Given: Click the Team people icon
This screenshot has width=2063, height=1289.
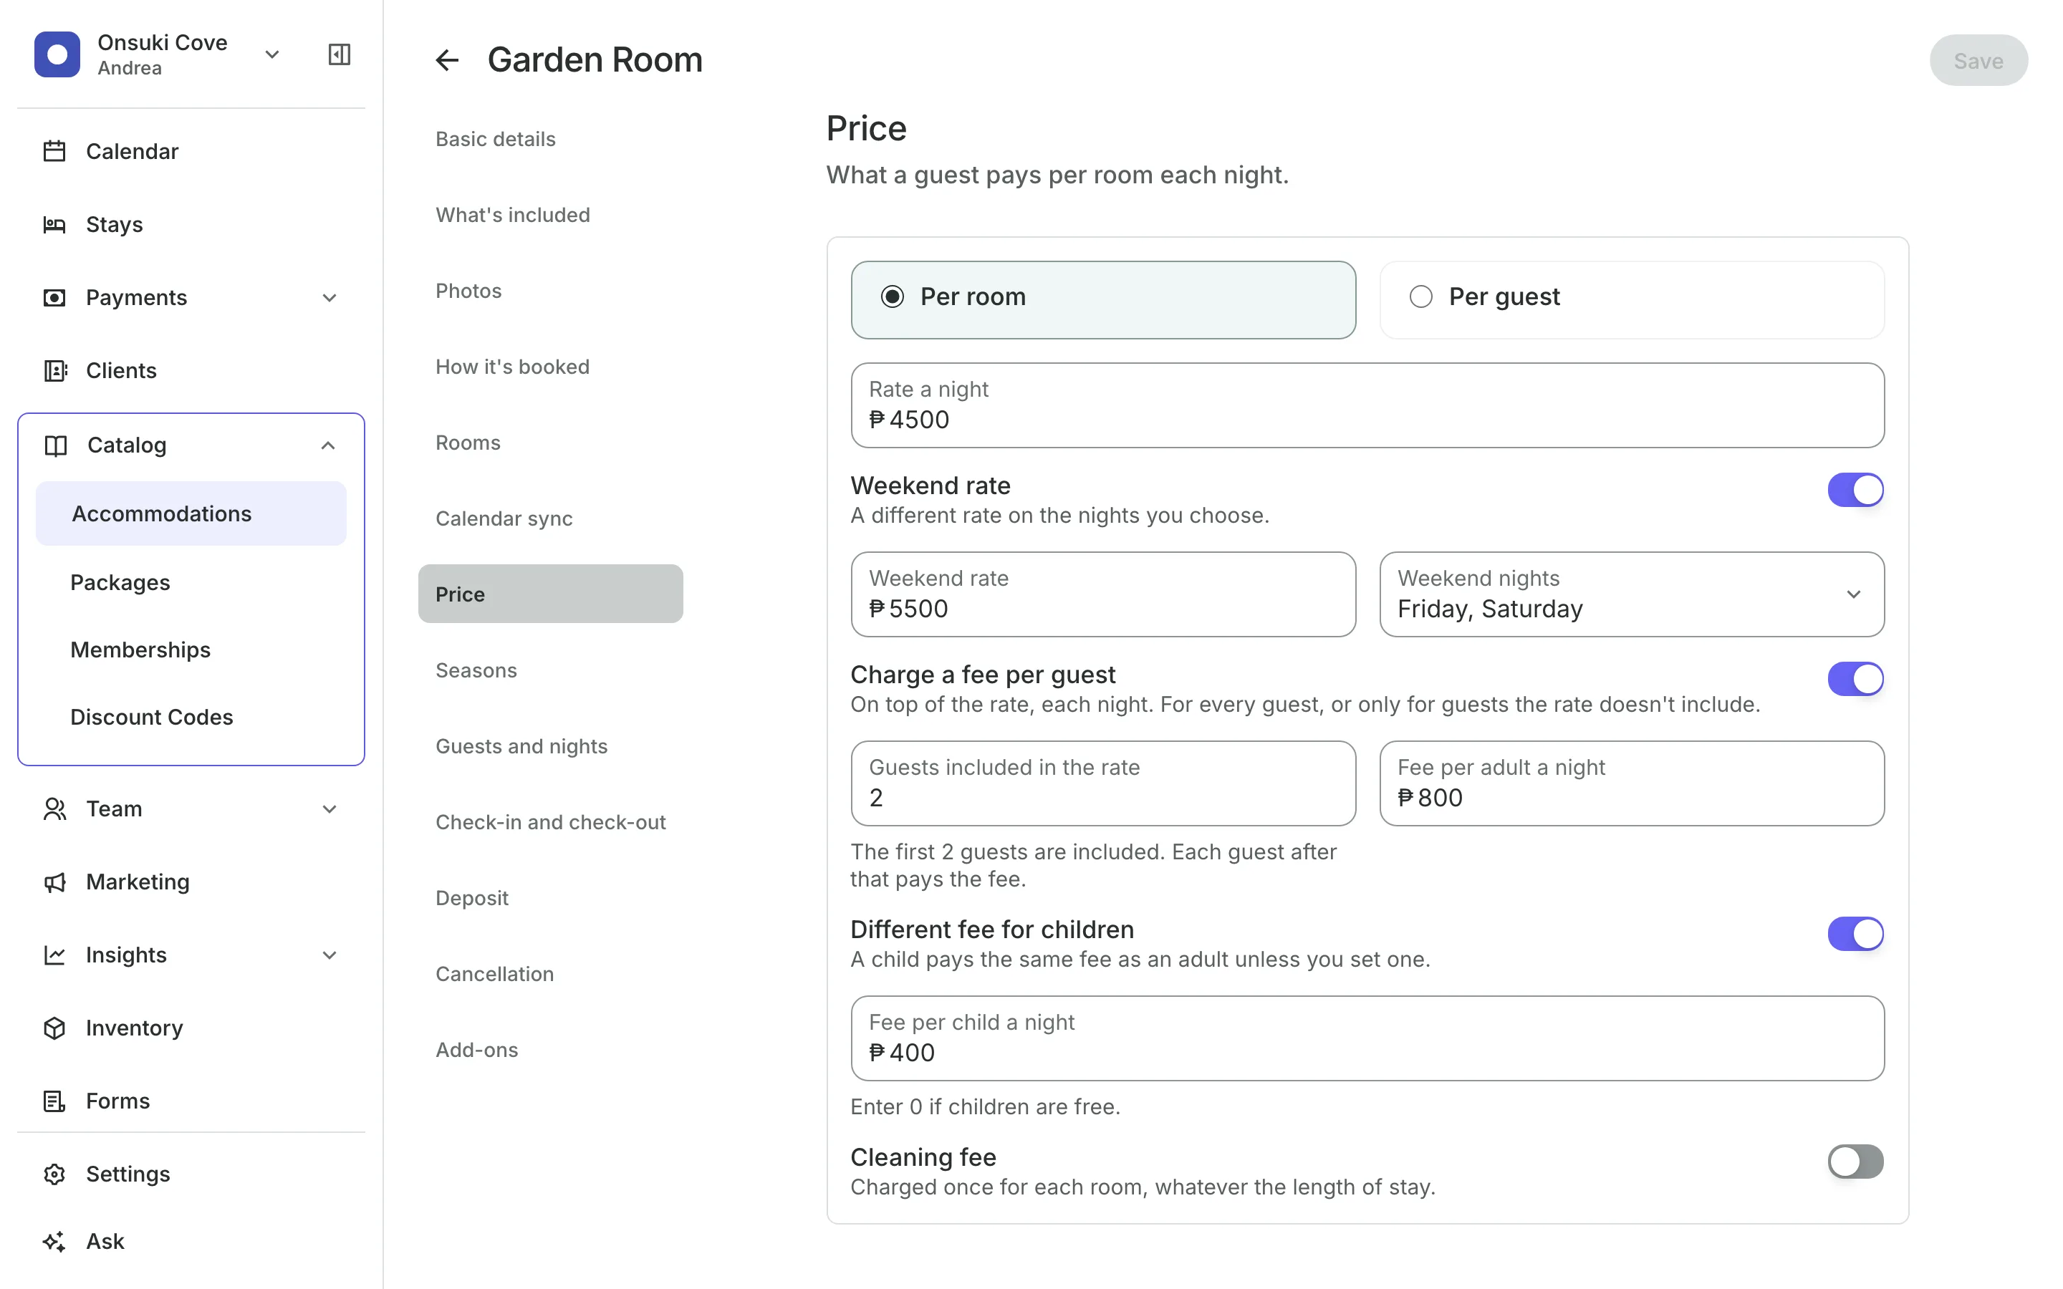Looking at the screenshot, I should (x=54, y=809).
